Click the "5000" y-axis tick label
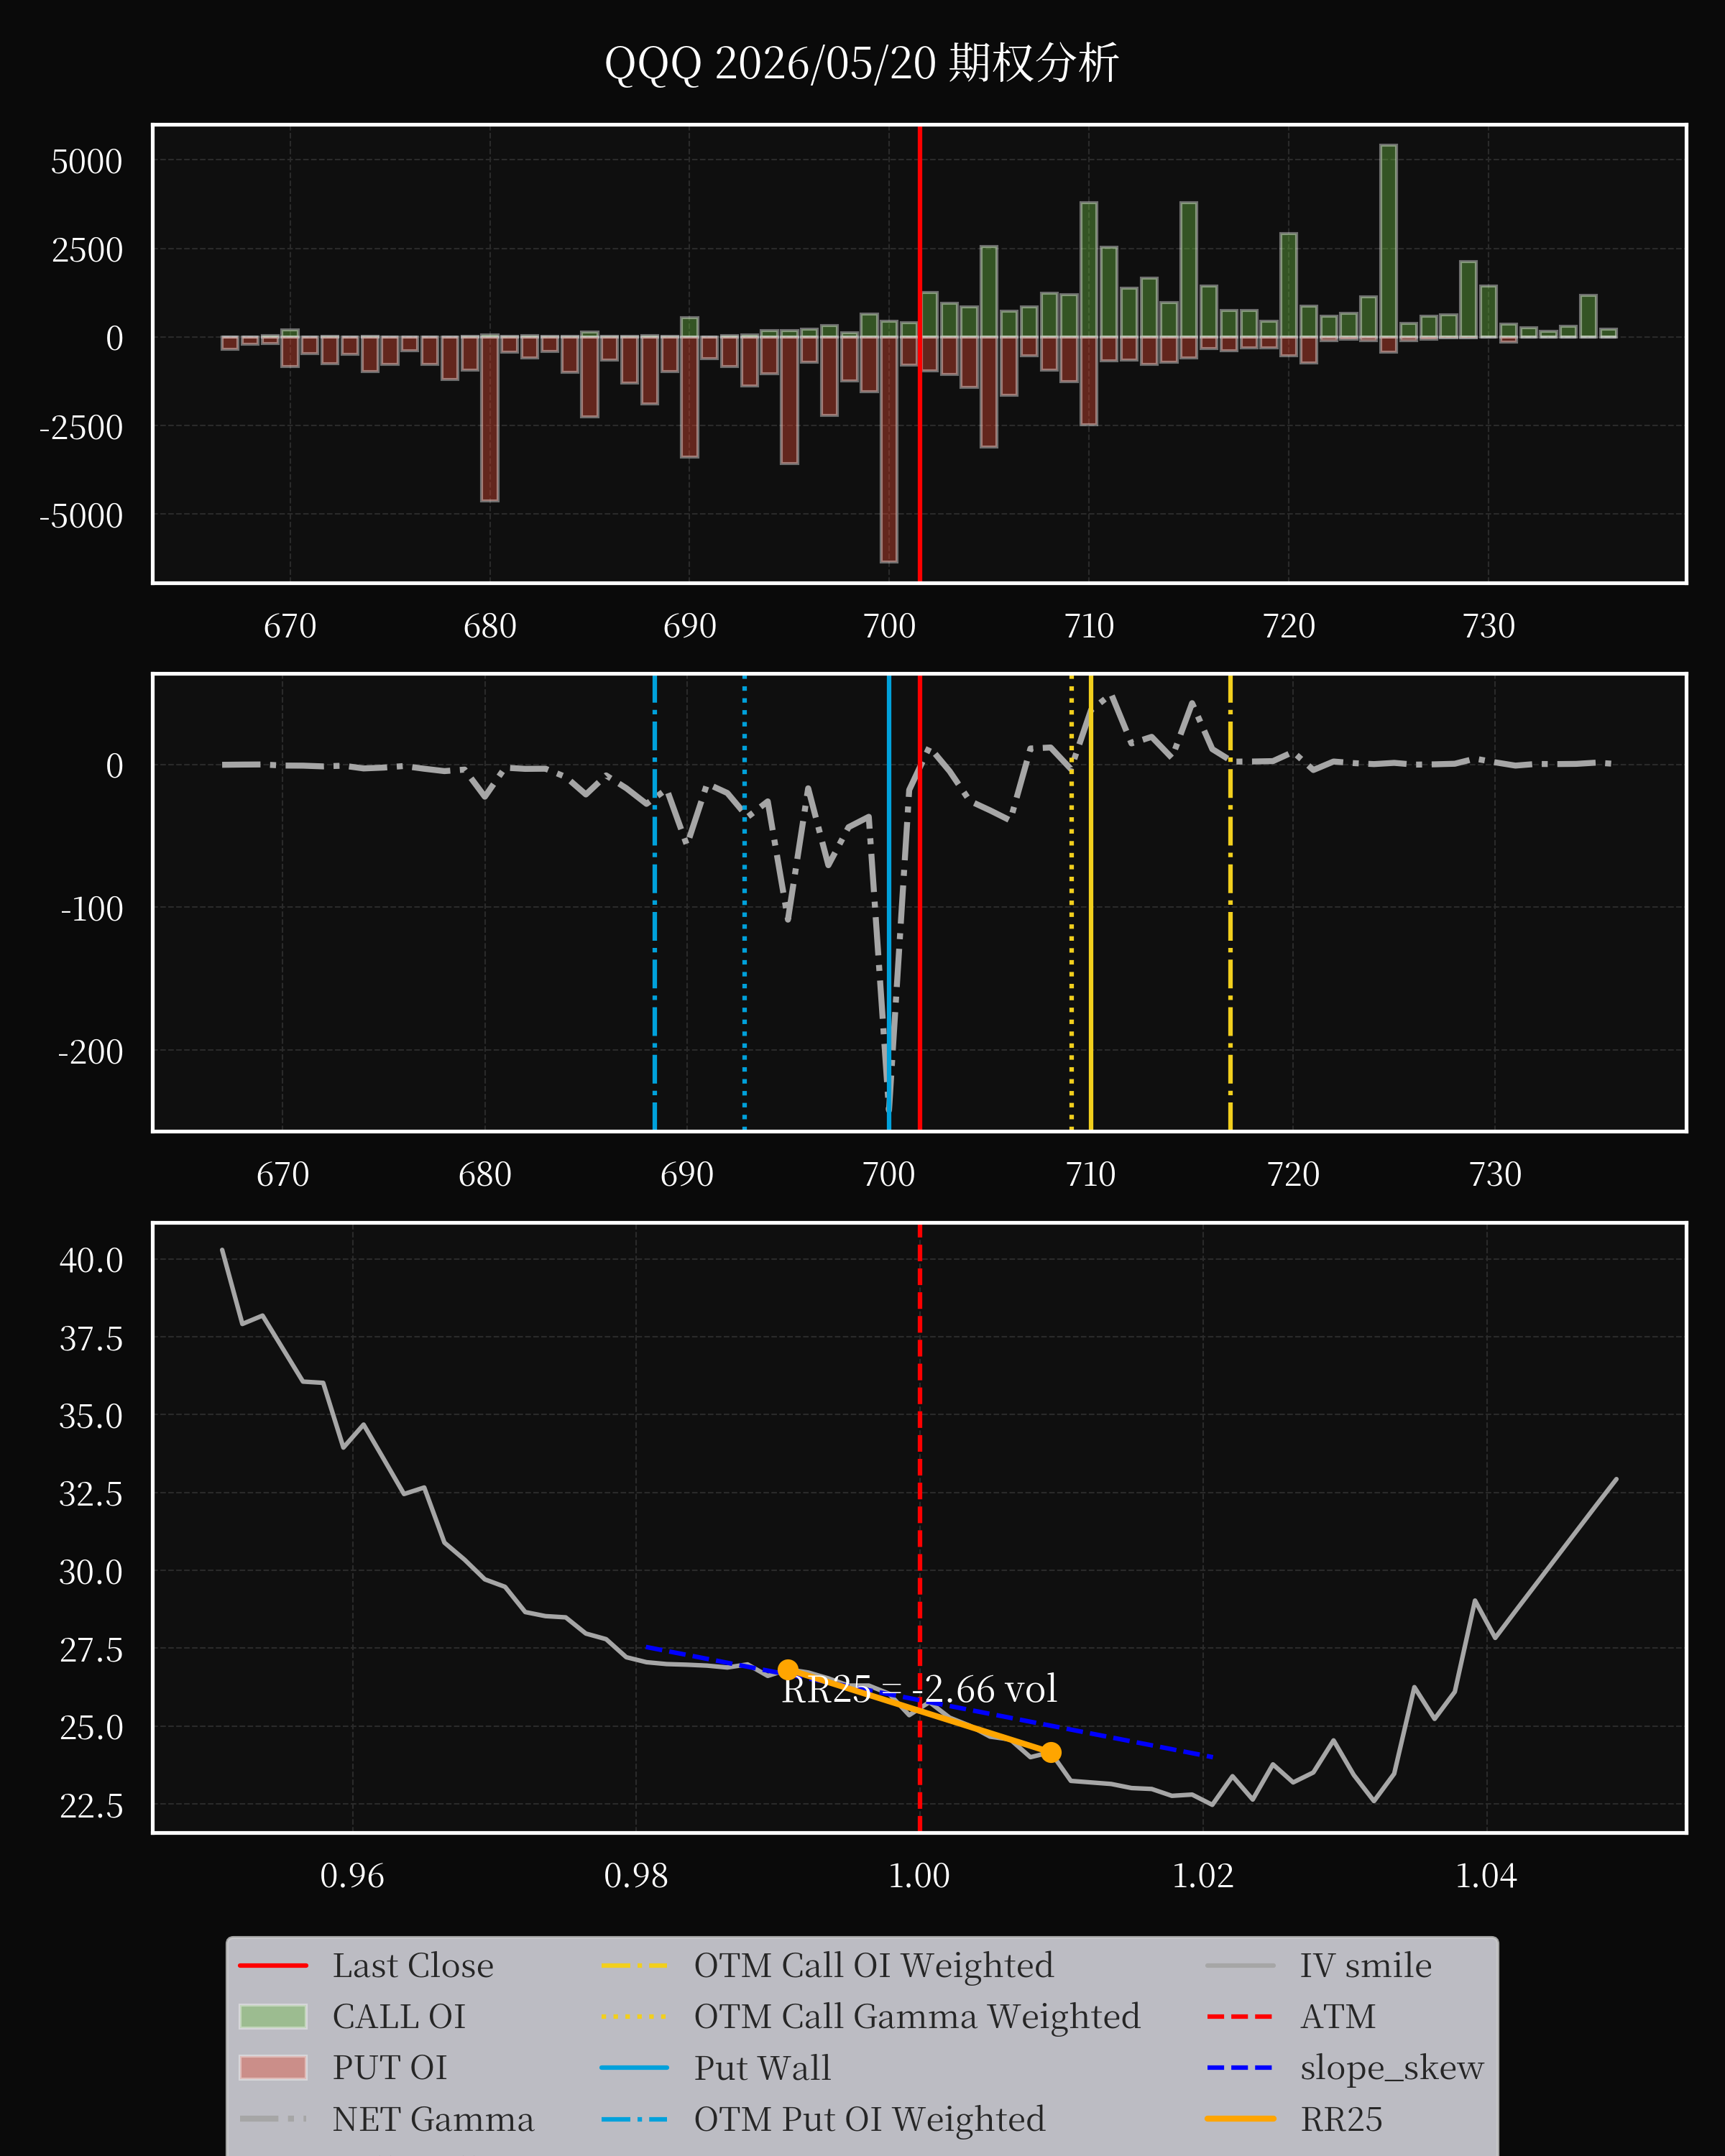1725x2156 pixels. pos(87,162)
